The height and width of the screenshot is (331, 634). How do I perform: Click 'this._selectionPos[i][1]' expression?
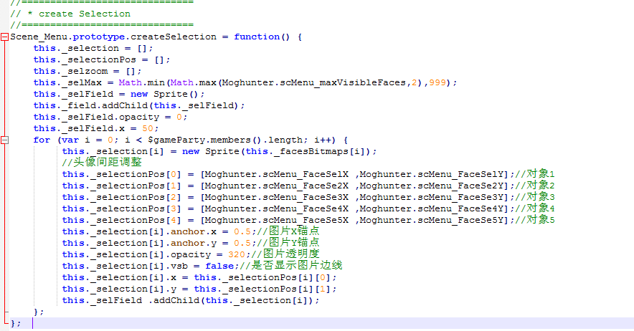point(262,289)
